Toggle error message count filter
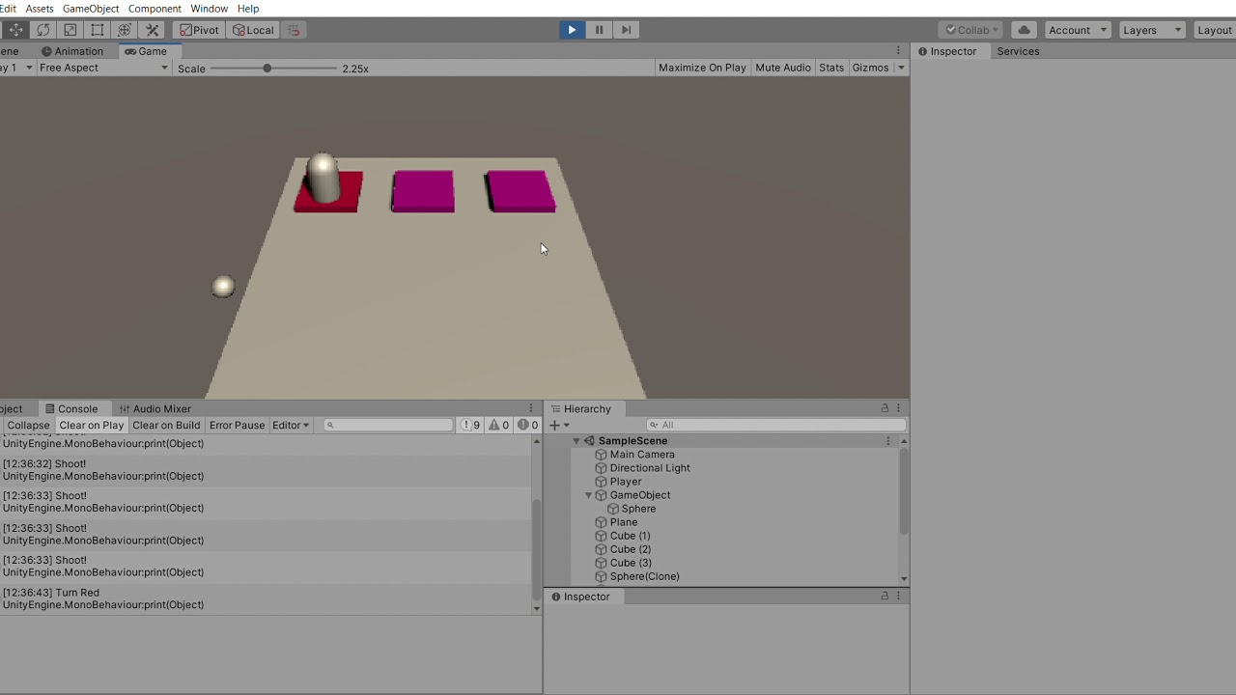The height and width of the screenshot is (695, 1236). click(527, 425)
